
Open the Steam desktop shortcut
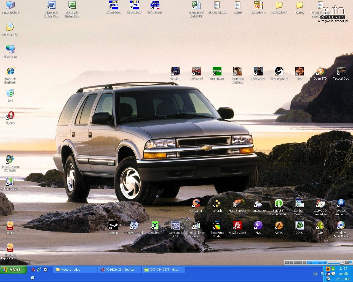(113, 226)
